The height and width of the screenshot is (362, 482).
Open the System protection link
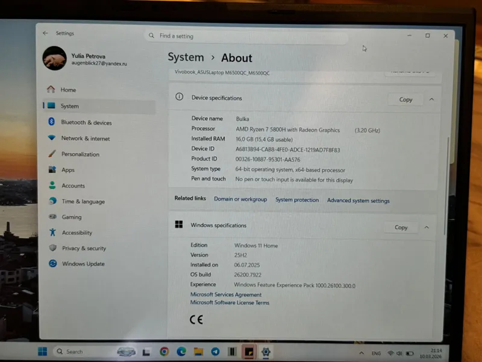(x=297, y=200)
